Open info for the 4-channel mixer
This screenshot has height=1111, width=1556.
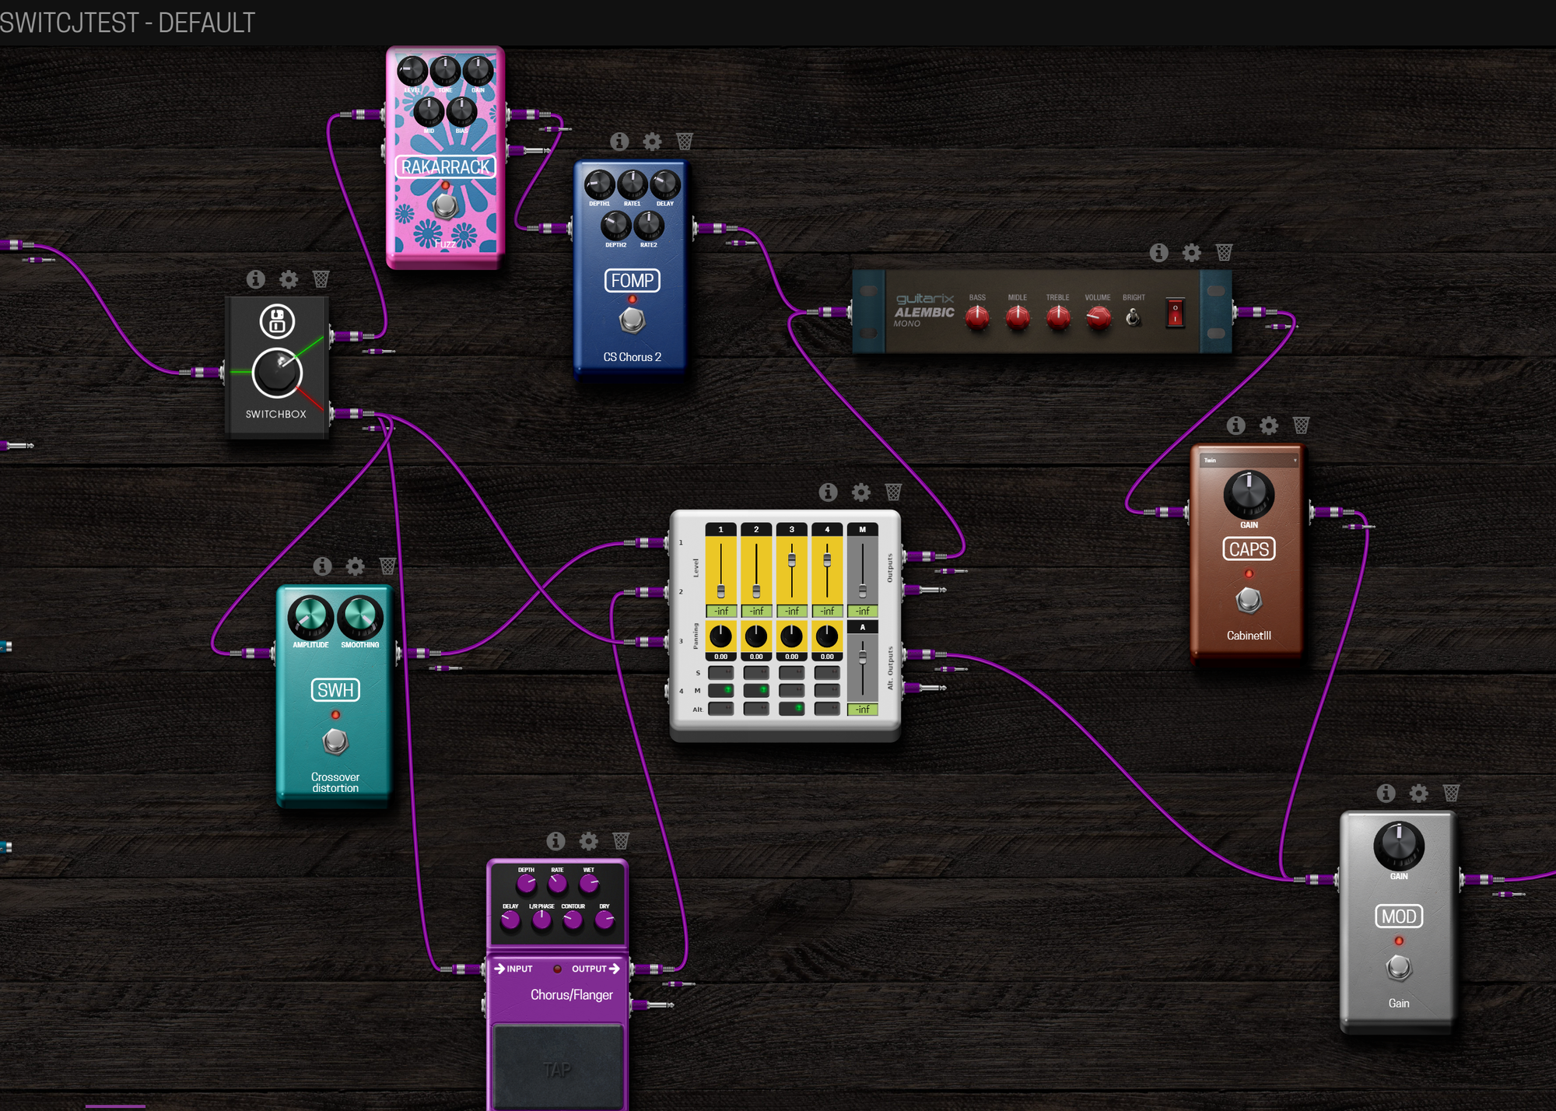pos(829,492)
